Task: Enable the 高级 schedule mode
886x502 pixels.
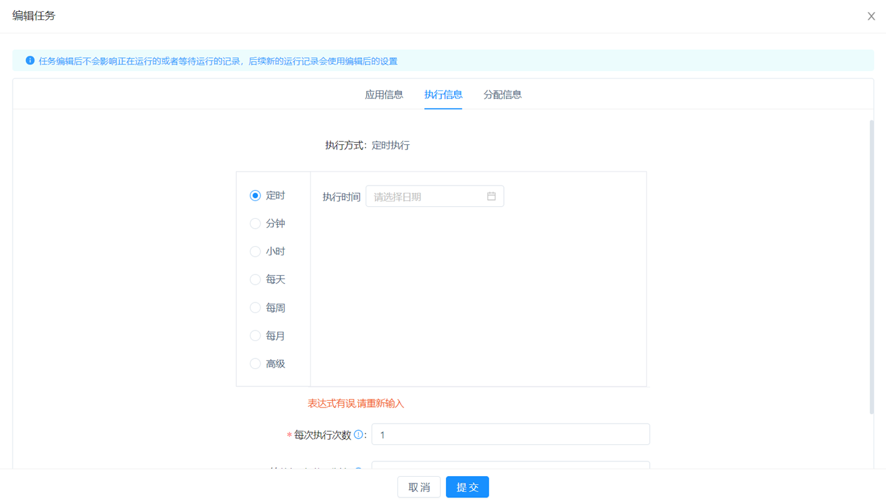Action: click(255, 364)
